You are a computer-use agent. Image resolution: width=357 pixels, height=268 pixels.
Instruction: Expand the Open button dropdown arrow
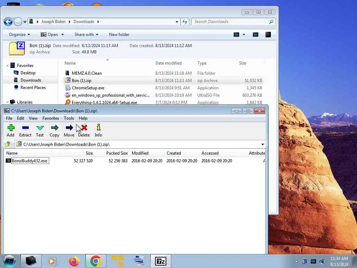(62, 35)
